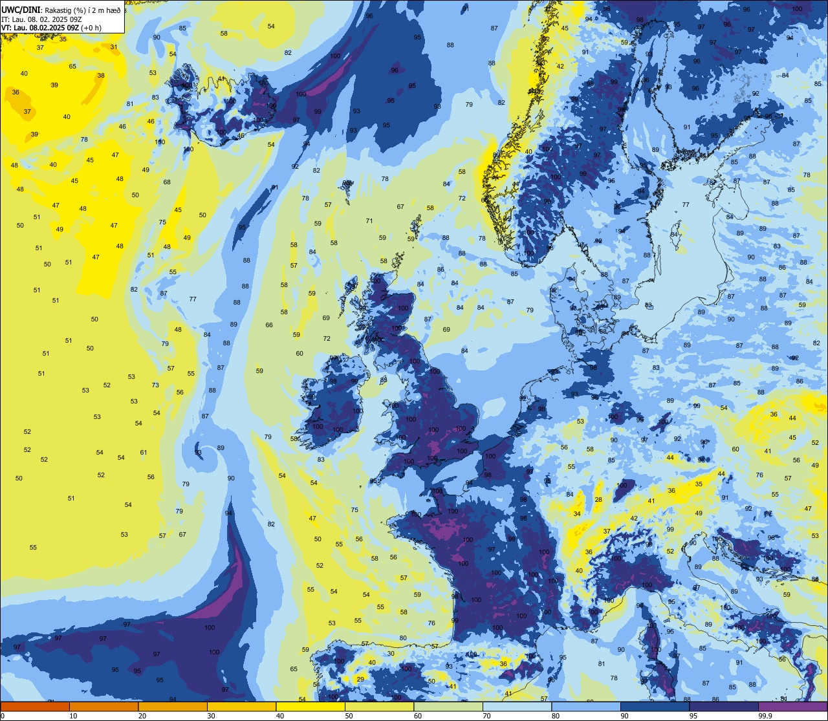The image size is (828, 721).
Task: Click the 95–99.9 dark blue legend segment
Action: coord(724,706)
